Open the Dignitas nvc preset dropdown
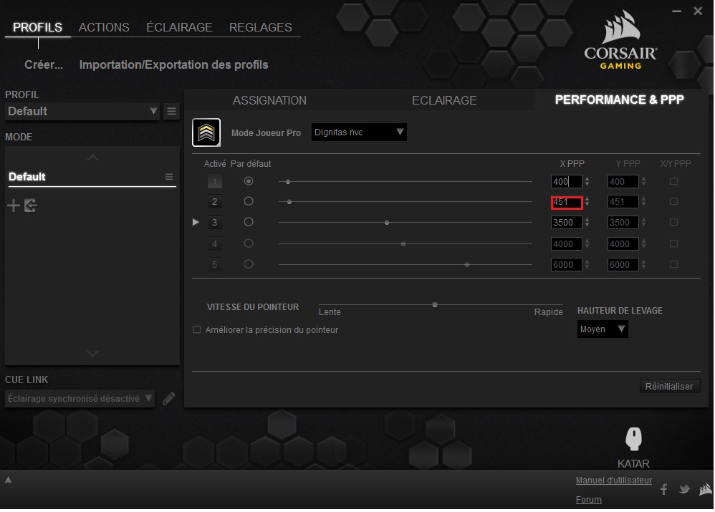Viewport: 715px width, 512px height. click(359, 132)
